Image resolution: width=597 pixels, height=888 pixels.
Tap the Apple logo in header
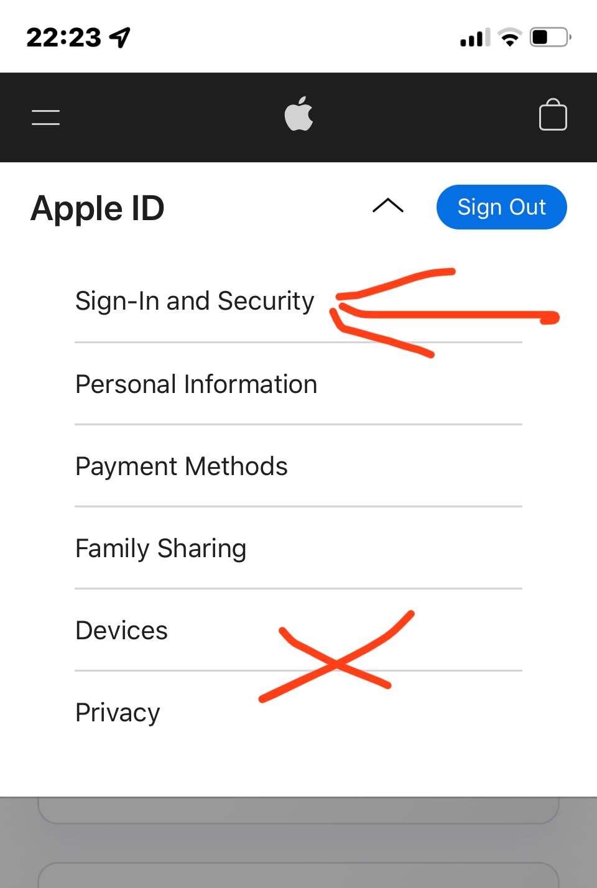[x=298, y=114]
